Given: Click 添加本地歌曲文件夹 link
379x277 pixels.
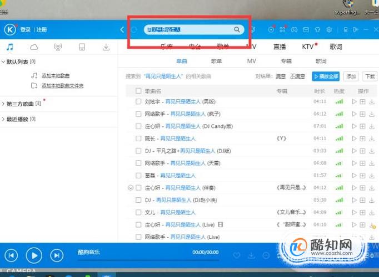Looking at the screenshot, I should click(63, 85).
